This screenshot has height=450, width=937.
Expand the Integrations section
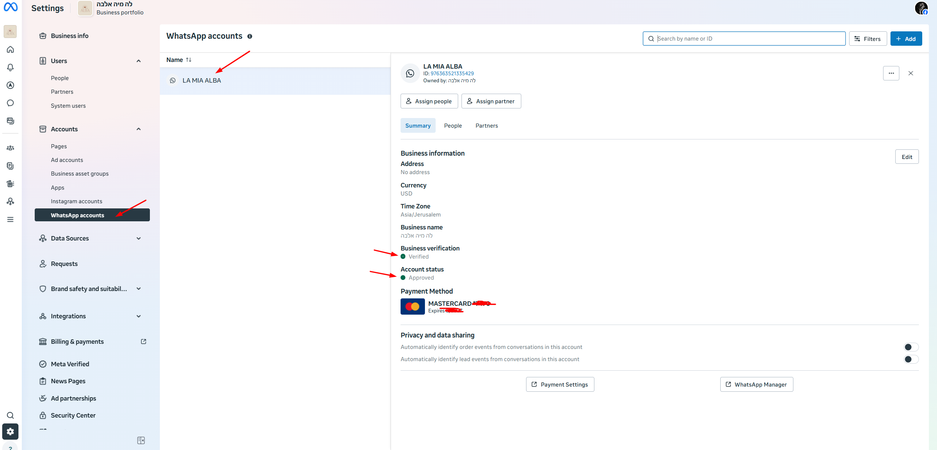[138, 316]
